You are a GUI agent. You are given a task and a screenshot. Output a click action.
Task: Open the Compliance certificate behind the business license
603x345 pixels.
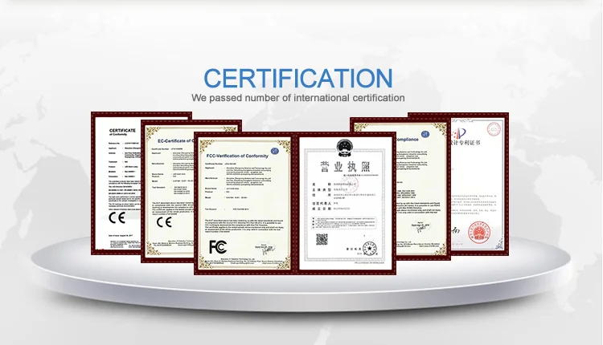(x=423, y=189)
